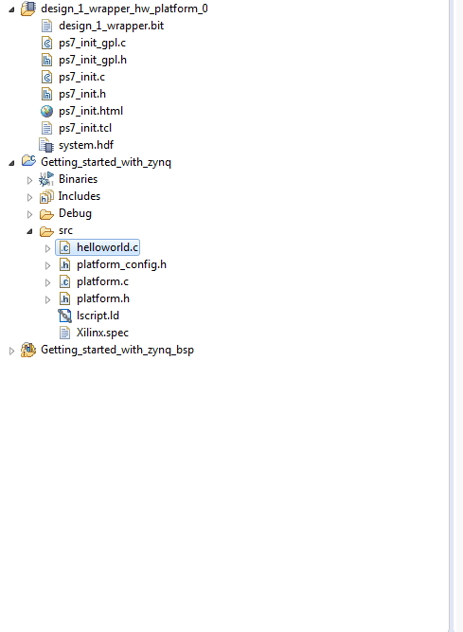Select the design_1_wrapper_hw_platform_0 label
The width and height of the screenshot is (463, 632).
click(124, 9)
